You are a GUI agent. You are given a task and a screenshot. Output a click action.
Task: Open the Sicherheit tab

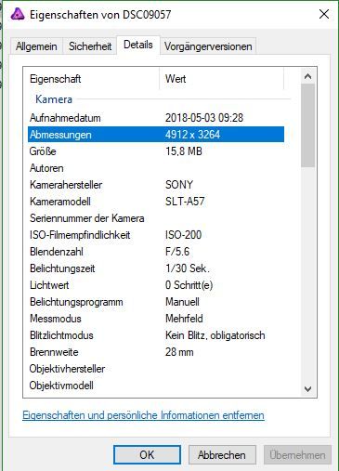click(x=90, y=46)
